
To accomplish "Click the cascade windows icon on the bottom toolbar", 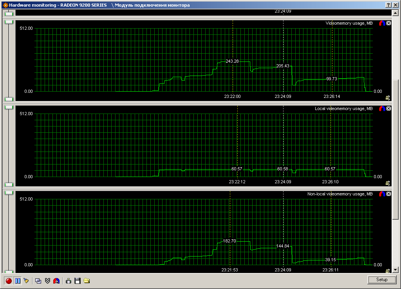I will coord(38,280).
